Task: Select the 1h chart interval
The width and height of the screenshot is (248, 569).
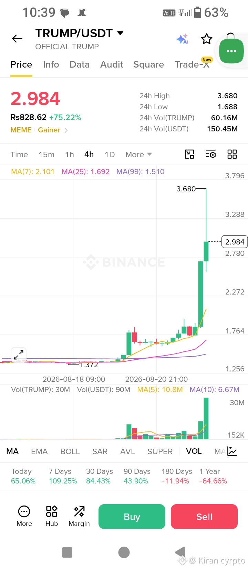Action: [x=70, y=154]
